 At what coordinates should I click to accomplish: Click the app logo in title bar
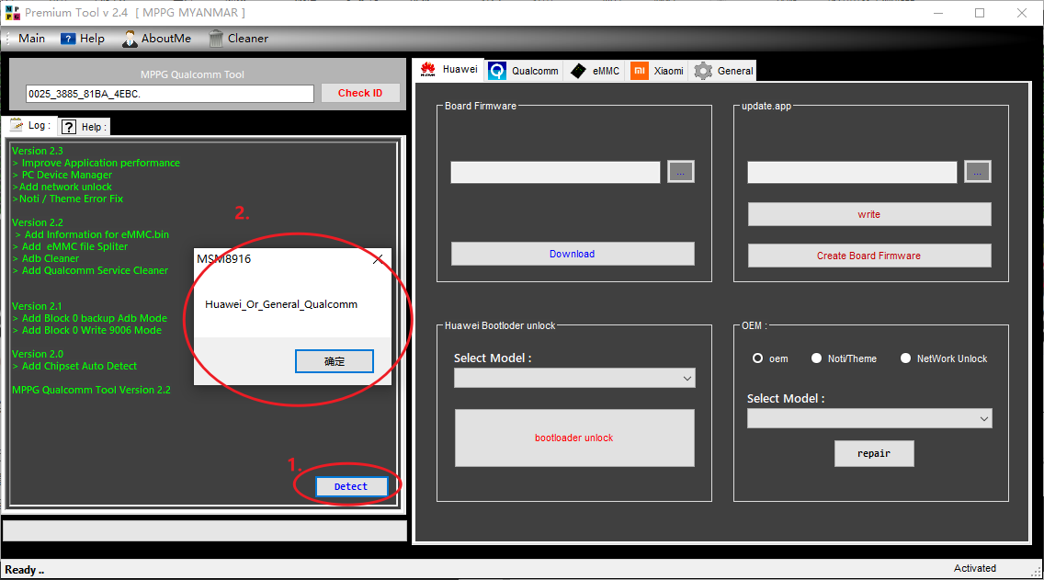12,13
